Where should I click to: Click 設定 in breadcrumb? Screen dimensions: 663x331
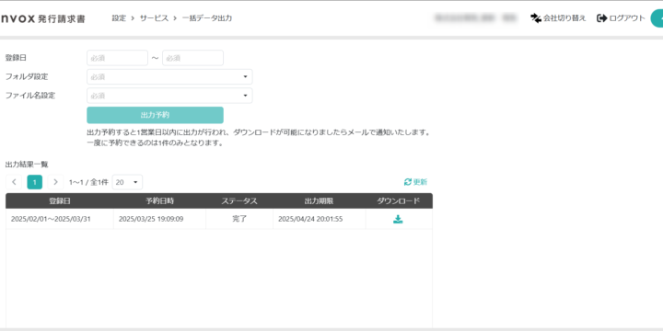point(119,18)
